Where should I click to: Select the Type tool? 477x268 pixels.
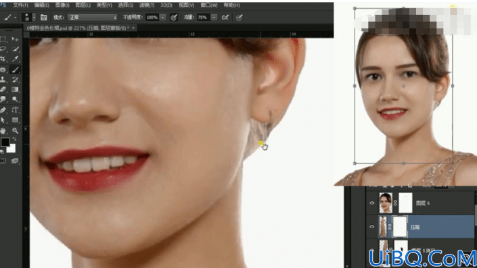15,110
